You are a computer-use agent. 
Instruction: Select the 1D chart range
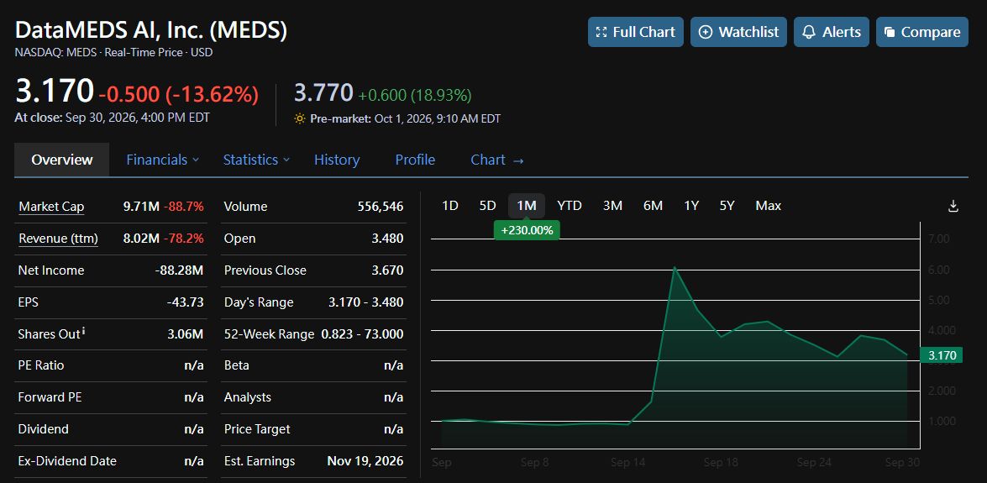(x=450, y=206)
